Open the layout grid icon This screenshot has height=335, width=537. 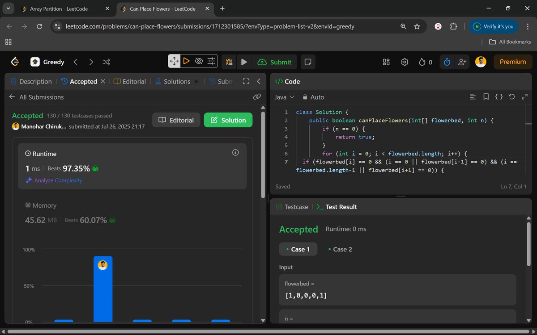386,62
